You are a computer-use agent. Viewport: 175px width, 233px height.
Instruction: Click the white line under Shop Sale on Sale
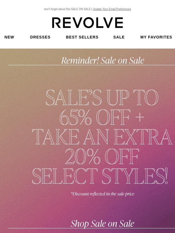tap(92, 228)
